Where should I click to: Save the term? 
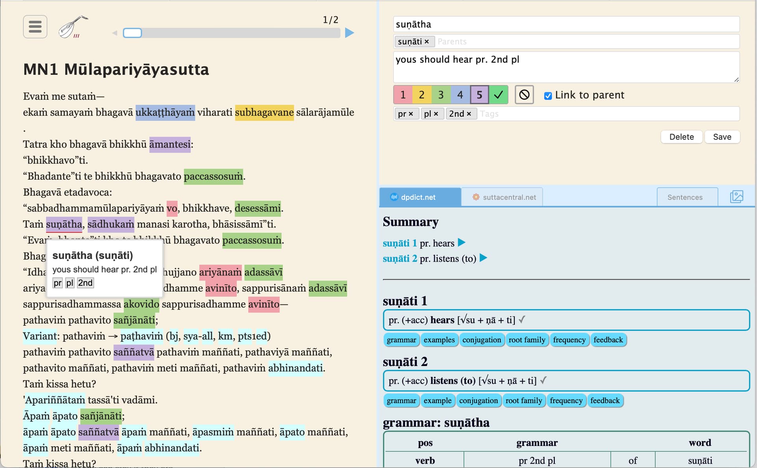point(722,137)
